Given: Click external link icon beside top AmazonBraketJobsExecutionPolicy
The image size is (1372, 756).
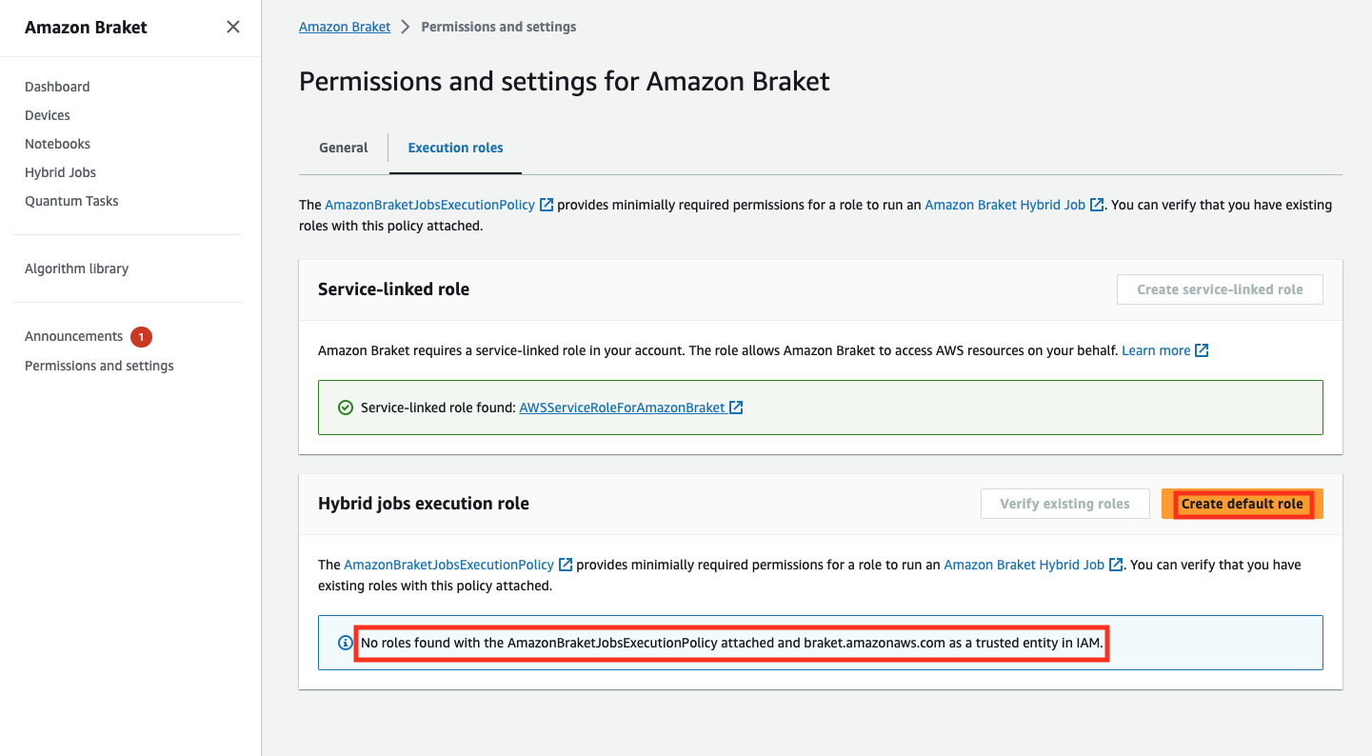Looking at the screenshot, I should click(547, 205).
